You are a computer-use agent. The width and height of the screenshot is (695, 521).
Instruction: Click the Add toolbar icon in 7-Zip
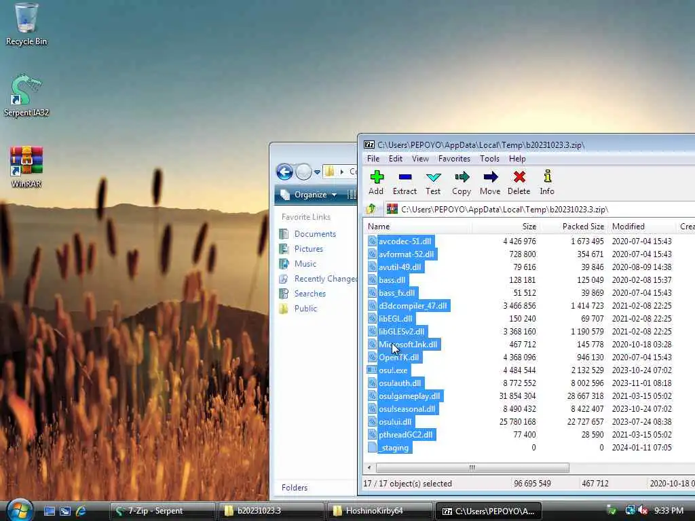[377, 177]
